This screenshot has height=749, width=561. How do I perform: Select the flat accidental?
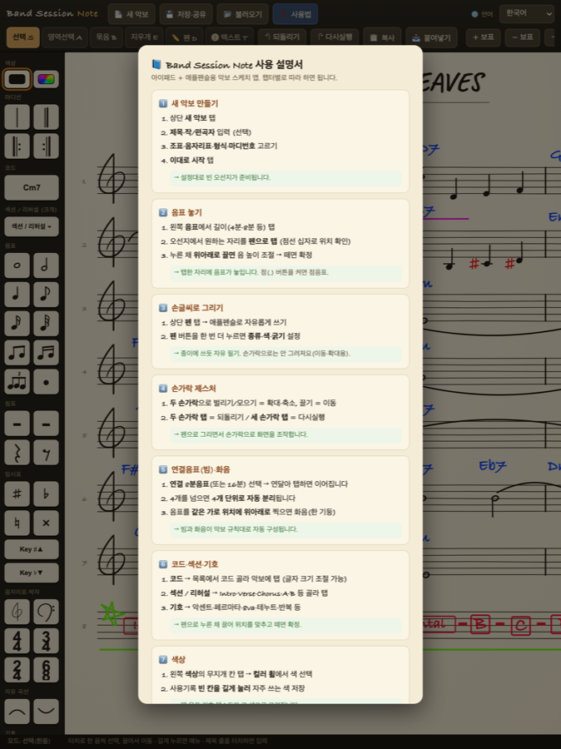tap(47, 494)
